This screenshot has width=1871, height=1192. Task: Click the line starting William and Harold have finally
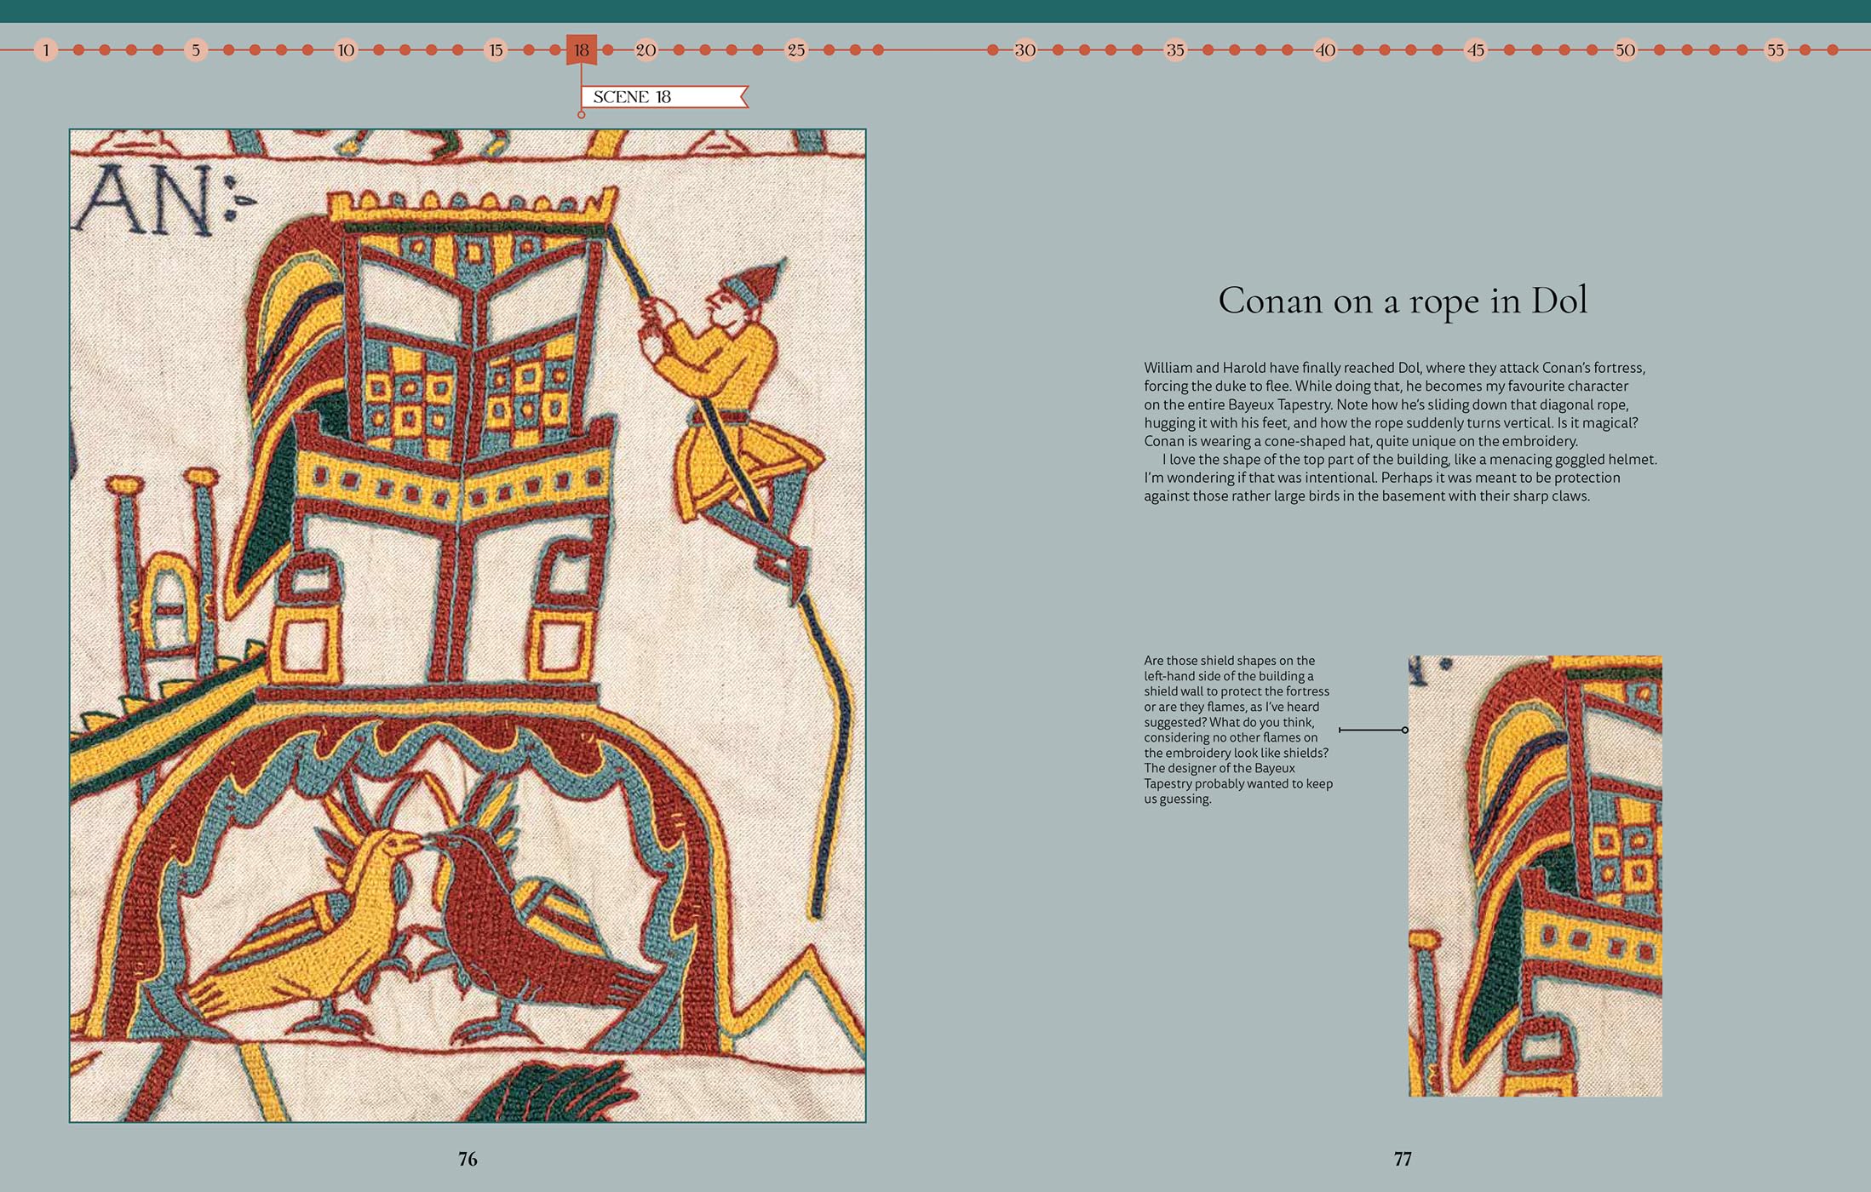1394,368
